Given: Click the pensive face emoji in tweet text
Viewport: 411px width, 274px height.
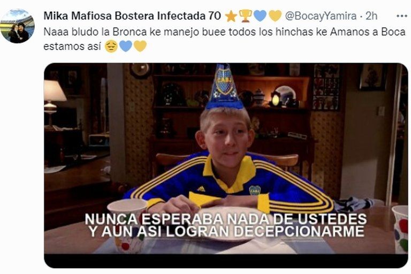Looking at the screenshot, I should [x=111, y=47].
